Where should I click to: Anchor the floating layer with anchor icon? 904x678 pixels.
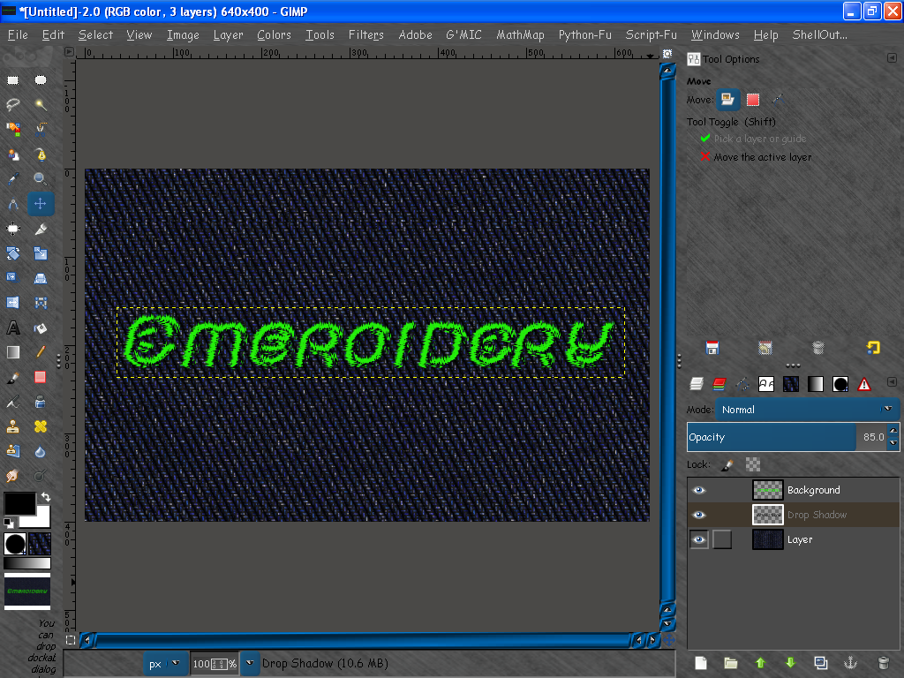tap(851, 662)
